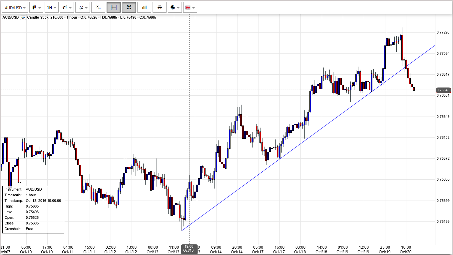Click the 21:00 Oct/07 time axis label
Screen dimensions: 453x255
pos(5,249)
